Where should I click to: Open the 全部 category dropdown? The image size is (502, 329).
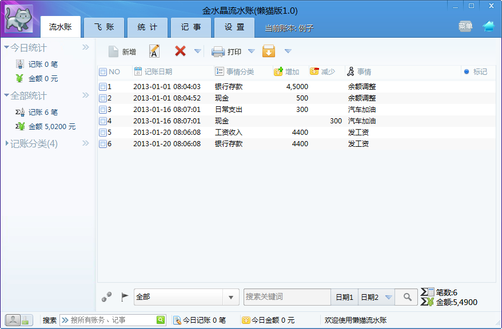(231, 298)
